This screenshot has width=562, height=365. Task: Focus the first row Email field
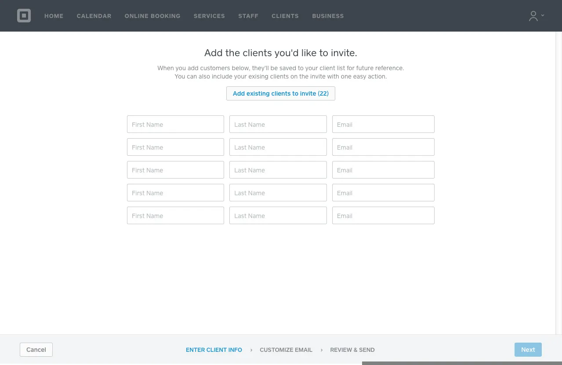click(383, 125)
